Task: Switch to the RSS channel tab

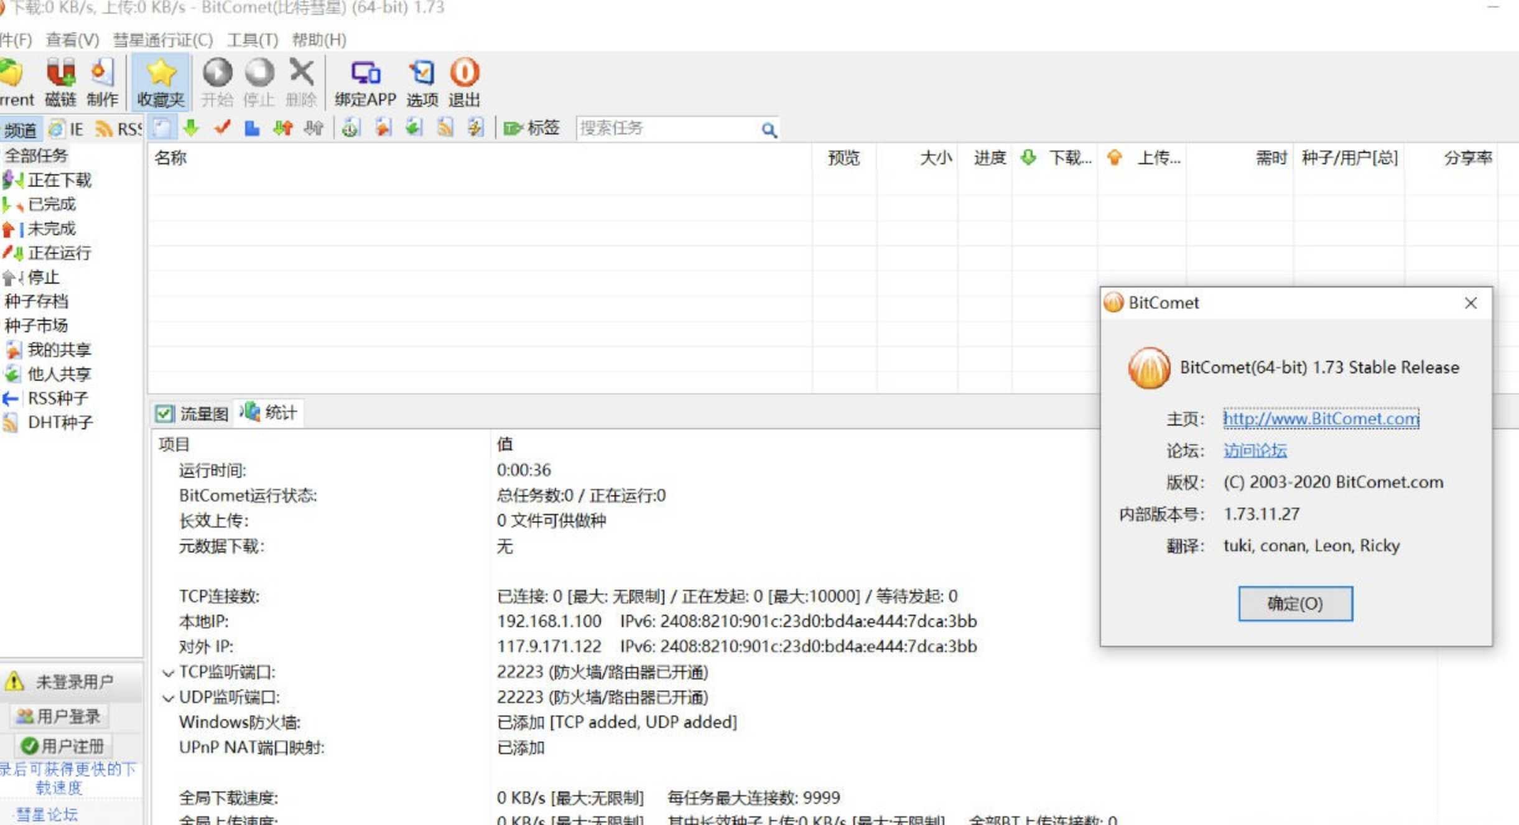Action: 118,129
